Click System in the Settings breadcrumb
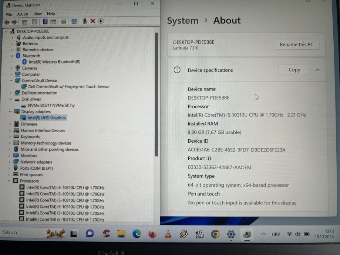The height and width of the screenshot is (255, 340). pos(182,21)
